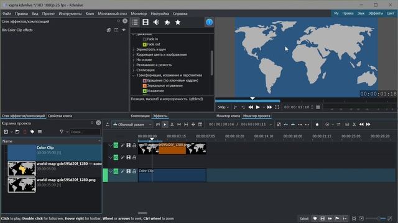Image resolution: width=398 pixels, height=223 pixels.
Task: Click the Select tool label in status bar
Action: click(304, 219)
